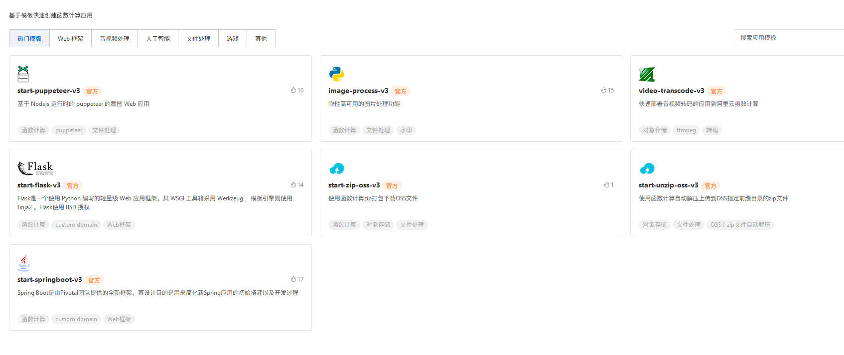
Task: Click the 官方 badge on start-puppeteer-v3
Action: 92,91
